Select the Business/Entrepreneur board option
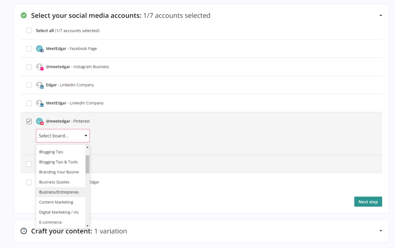Viewport: 395px width, 248px height. [61, 192]
